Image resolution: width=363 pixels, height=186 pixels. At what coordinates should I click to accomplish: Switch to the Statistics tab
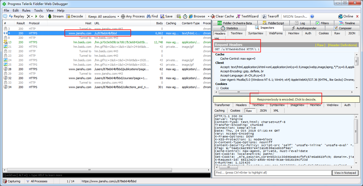click(229, 28)
